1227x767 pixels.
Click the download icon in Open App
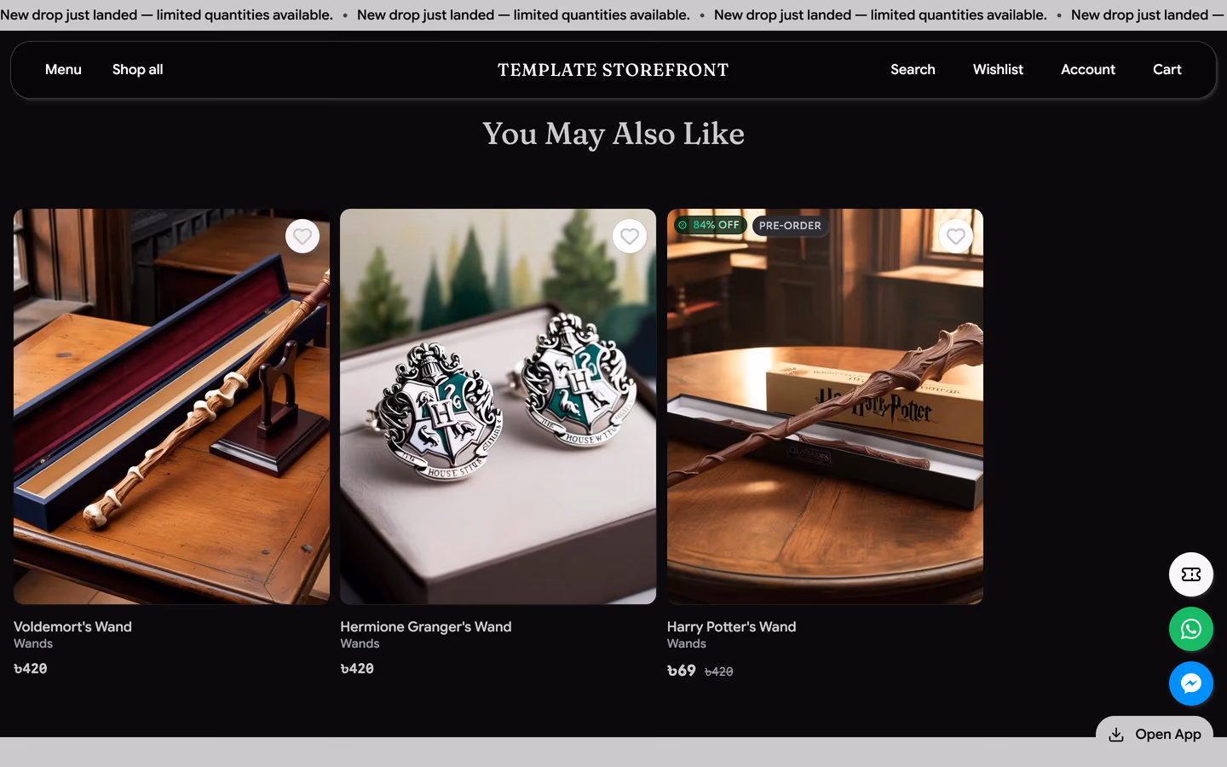click(x=1116, y=735)
